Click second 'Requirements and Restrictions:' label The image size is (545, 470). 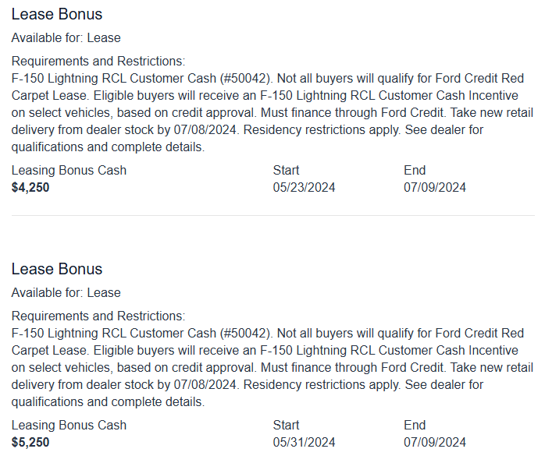98,316
